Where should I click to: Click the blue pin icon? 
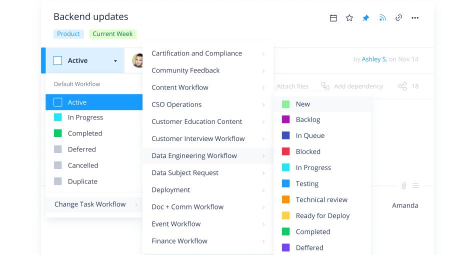[x=365, y=18]
